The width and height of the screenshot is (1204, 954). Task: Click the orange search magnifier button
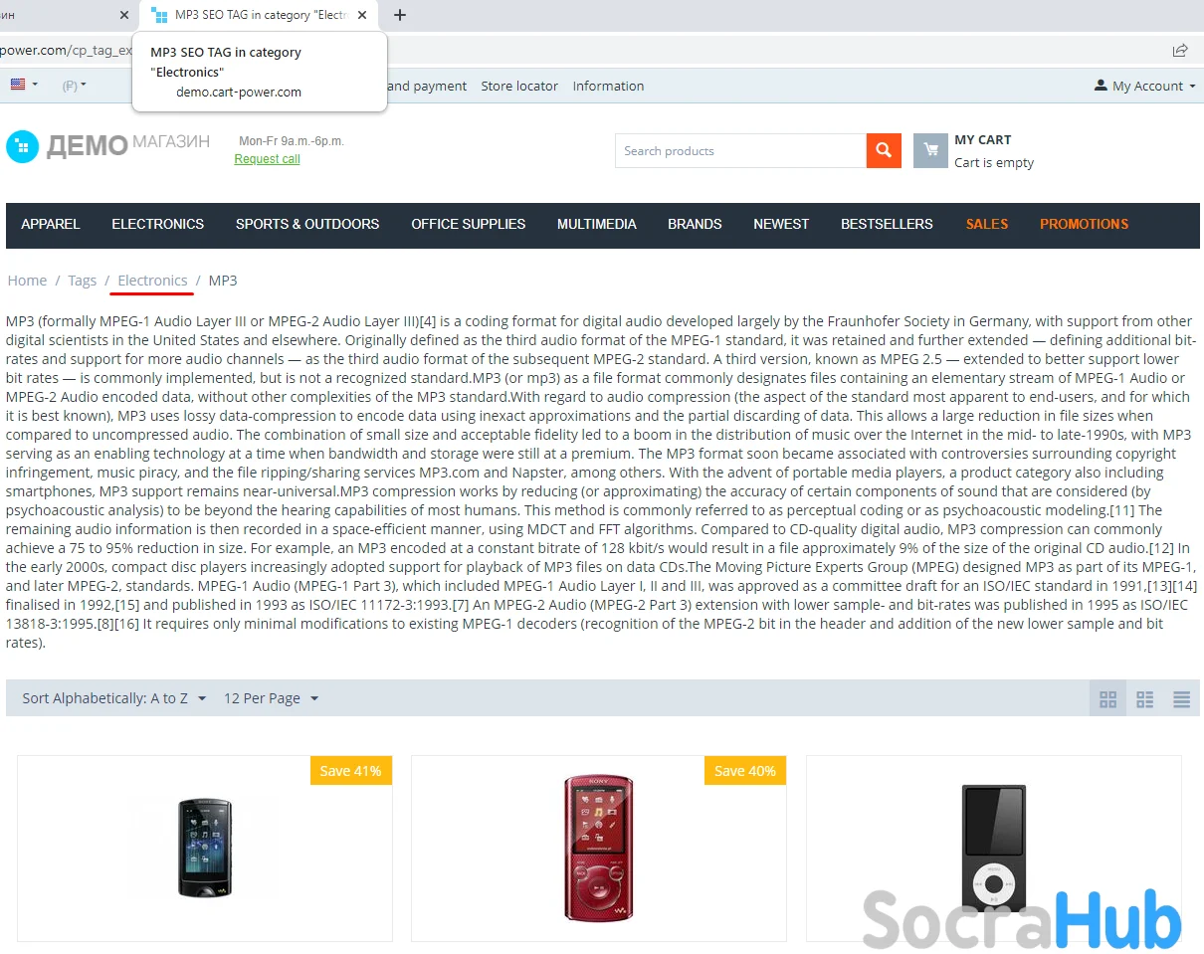(884, 151)
